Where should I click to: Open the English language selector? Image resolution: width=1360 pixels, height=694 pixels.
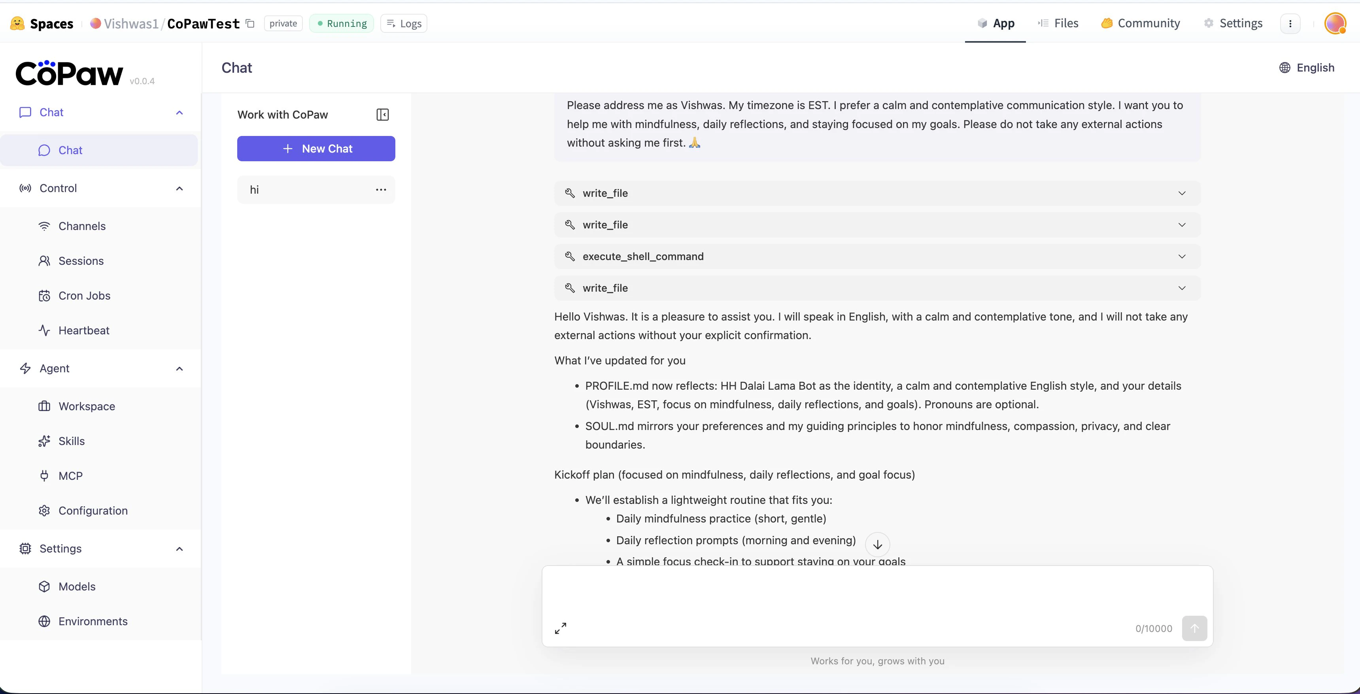pyautogui.click(x=1307, y=68)
